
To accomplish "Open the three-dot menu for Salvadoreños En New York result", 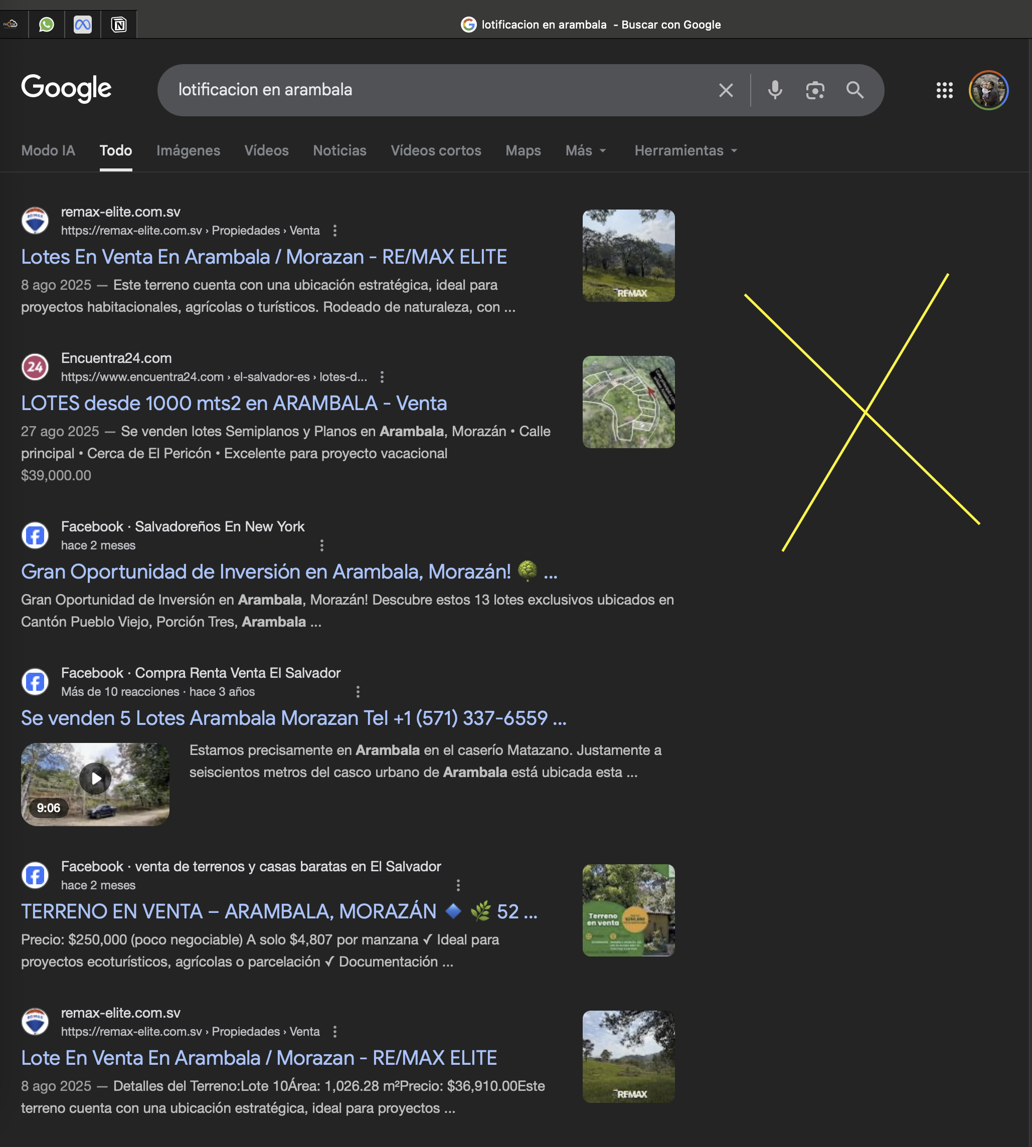I will 322,545.
